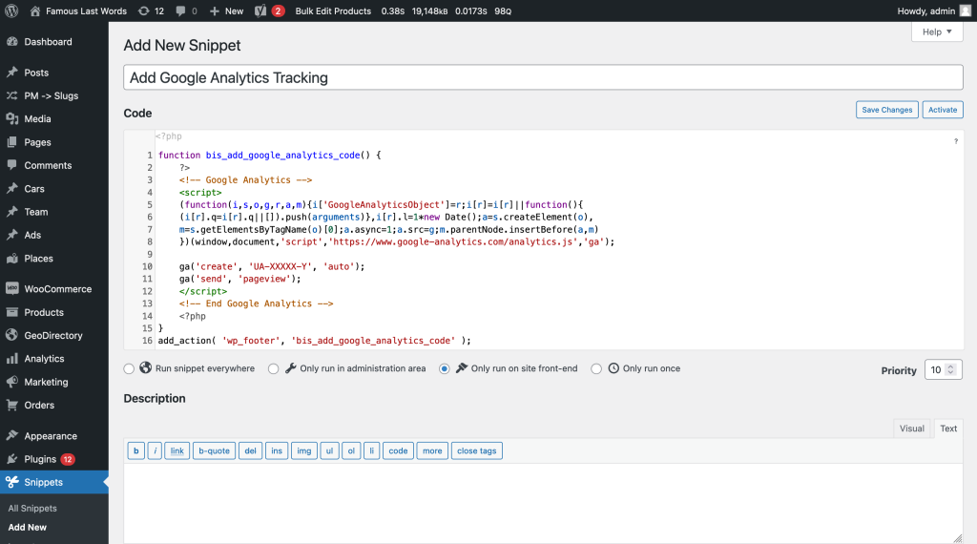Switch description editor to Text tab
The image size is (977, 544).
[948, 429]
